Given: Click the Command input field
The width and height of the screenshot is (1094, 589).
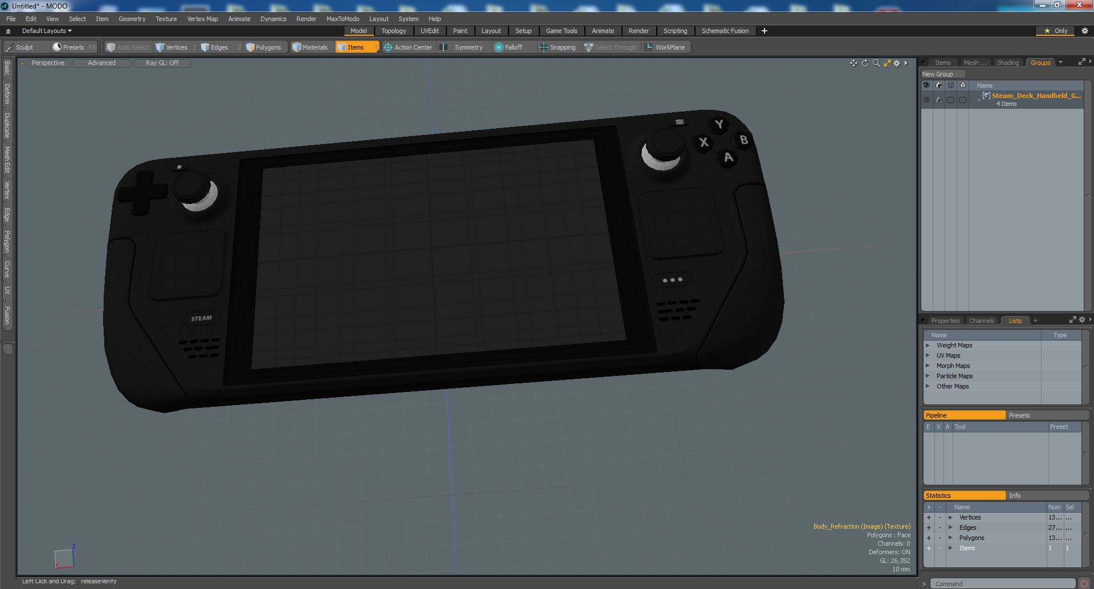Looking at the screenshot, I should (1002, 583).
